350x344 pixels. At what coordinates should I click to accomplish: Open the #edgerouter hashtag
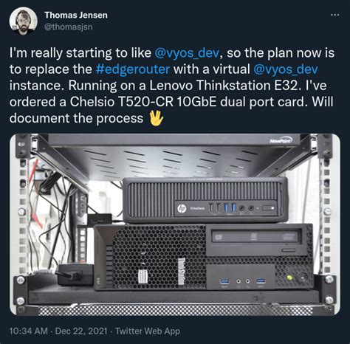click(133, 69)
